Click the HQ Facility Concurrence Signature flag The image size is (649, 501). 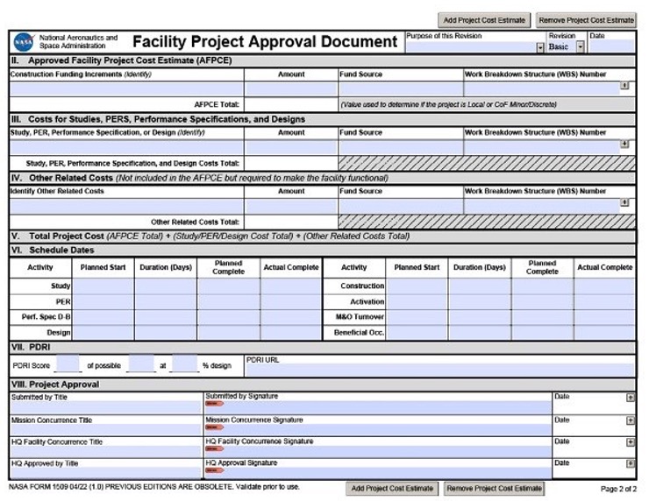click(x=215, y=448)
